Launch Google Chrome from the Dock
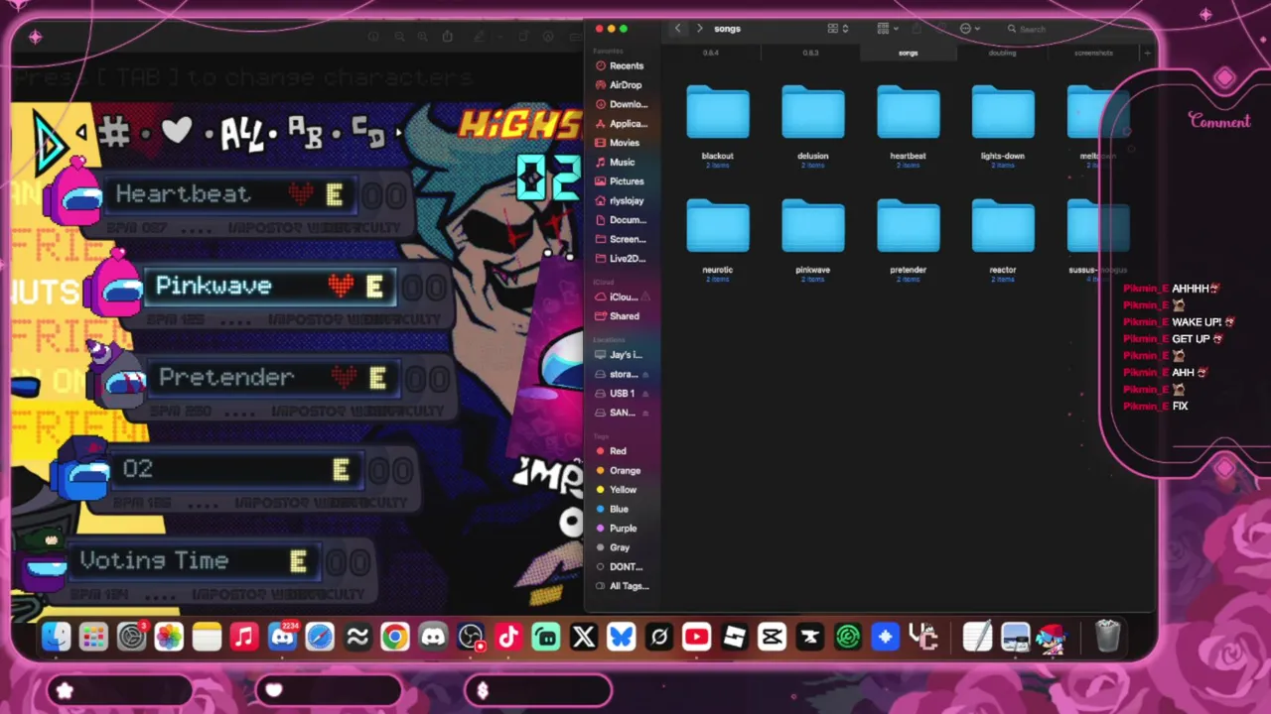Image resolution: width=1271 pixels, height=714 pixels. [x=395, y=637]
